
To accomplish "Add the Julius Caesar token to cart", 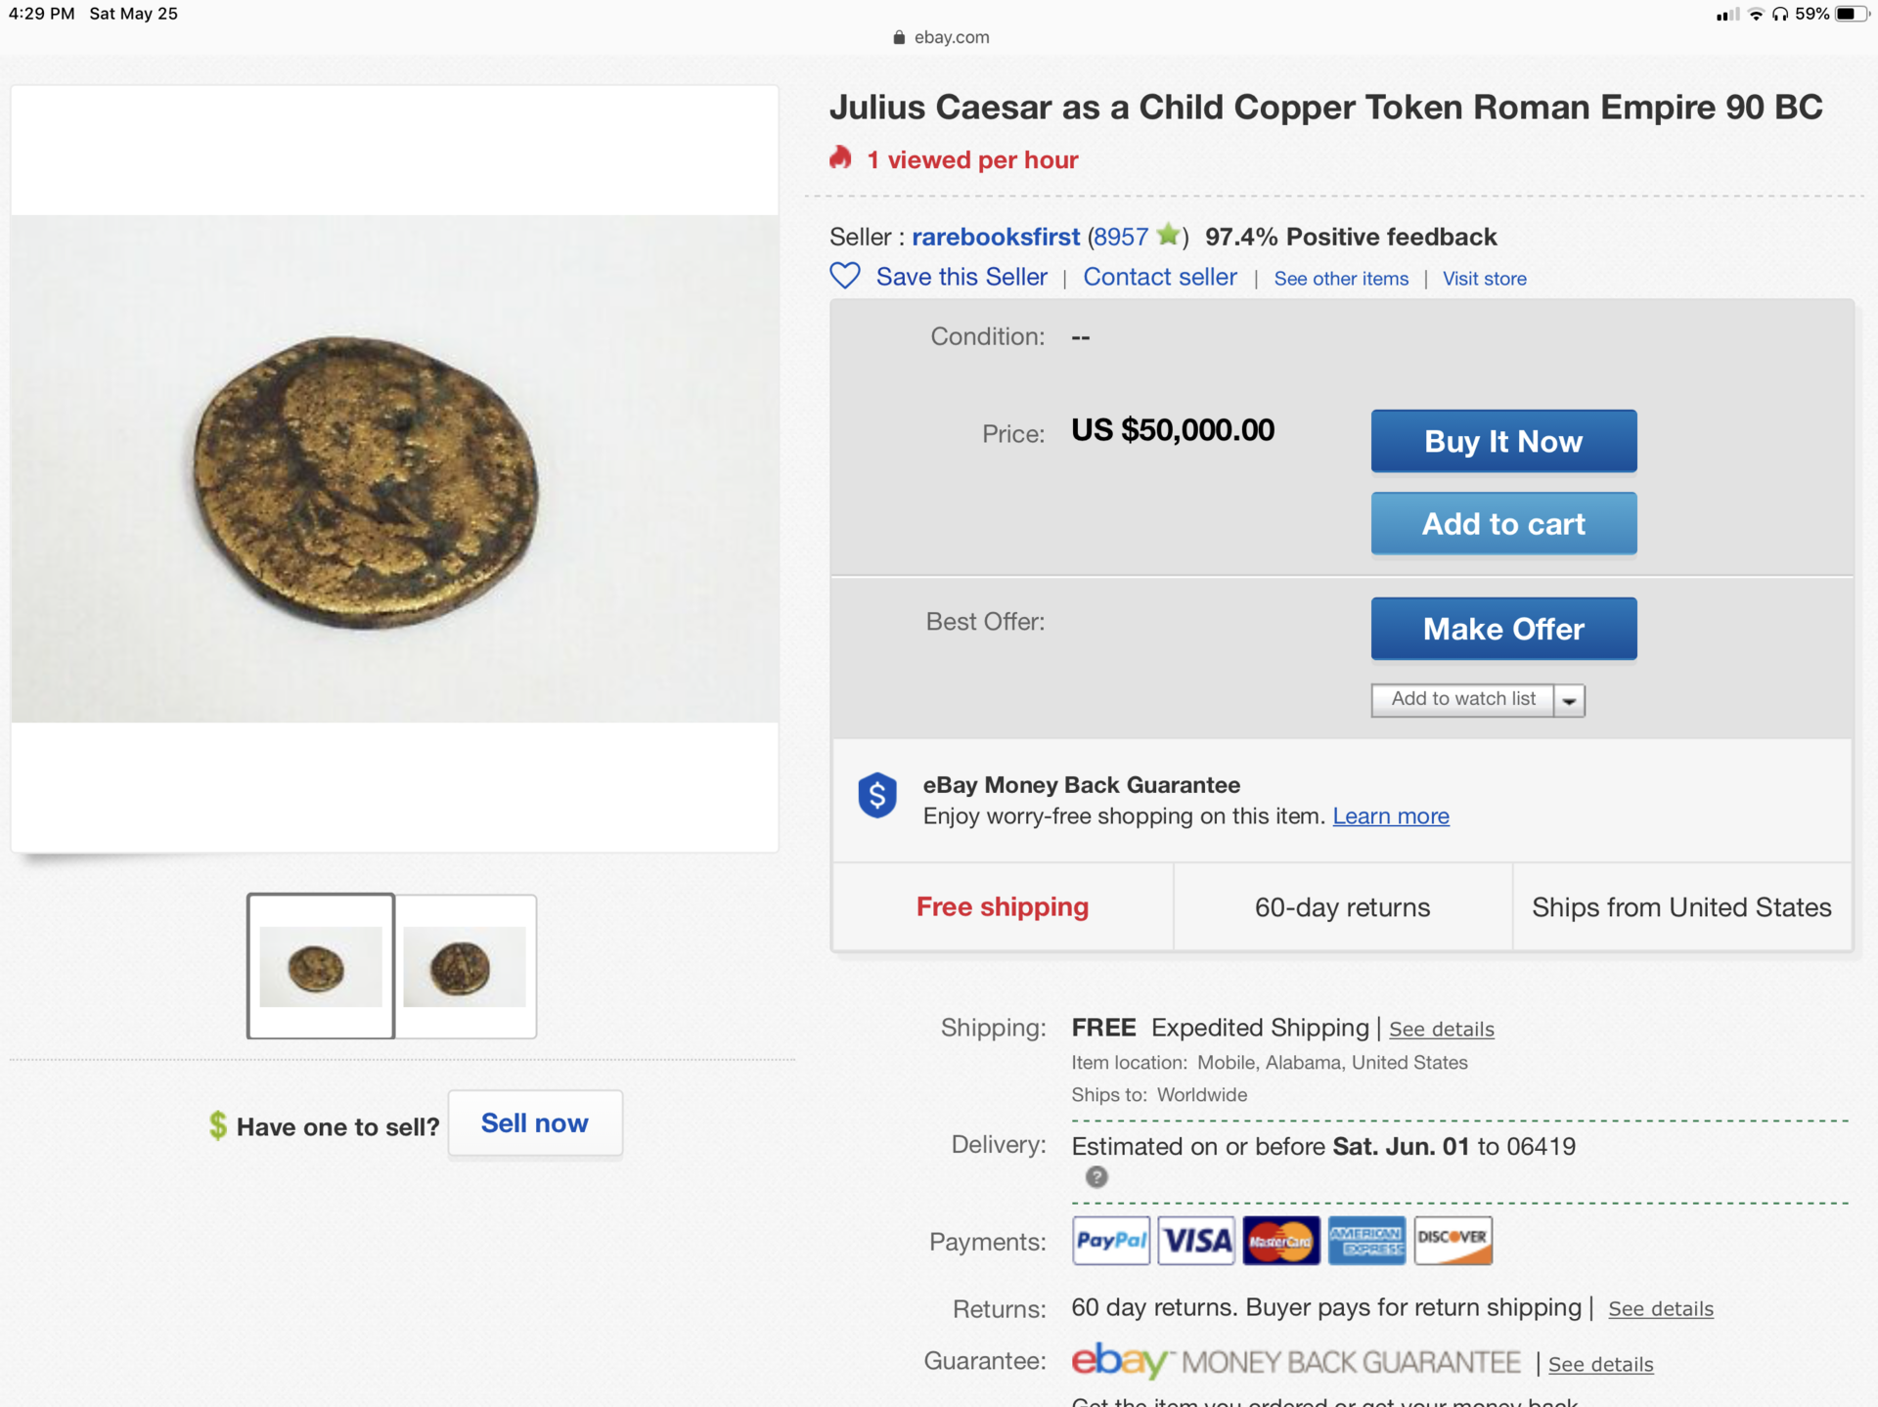I will (x=1503, y=524).
